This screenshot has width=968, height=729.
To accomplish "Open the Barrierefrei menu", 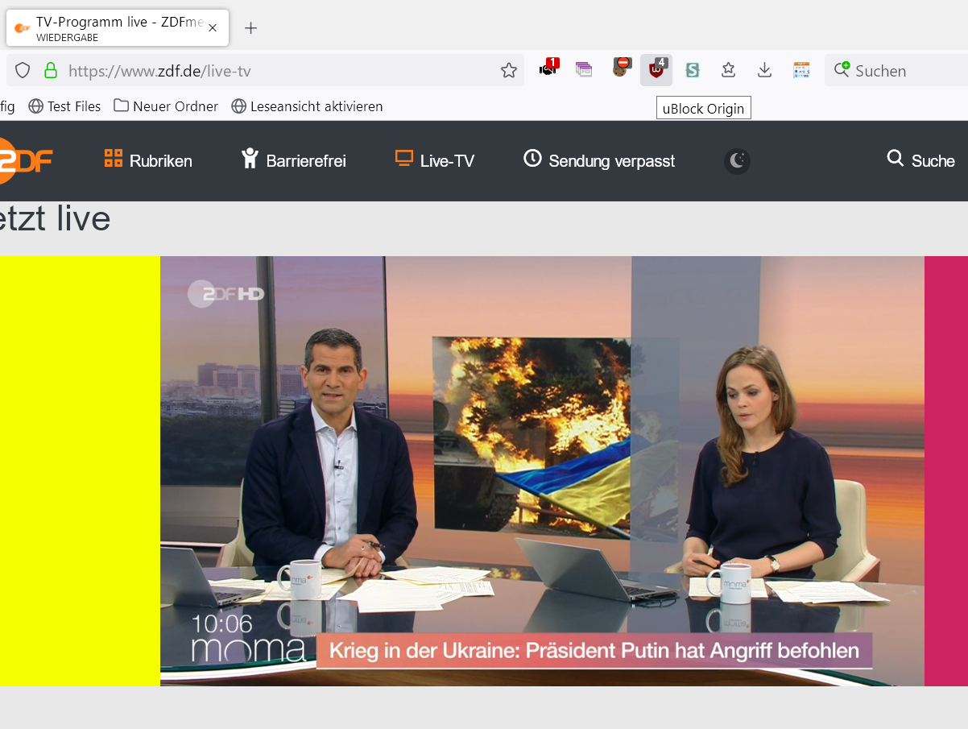I will coord(294,161).
